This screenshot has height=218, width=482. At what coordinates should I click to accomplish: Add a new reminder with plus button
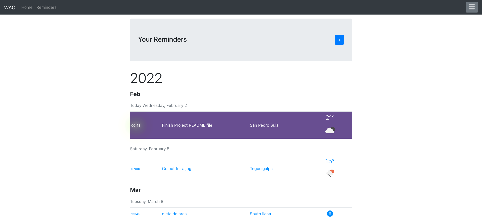339,40
